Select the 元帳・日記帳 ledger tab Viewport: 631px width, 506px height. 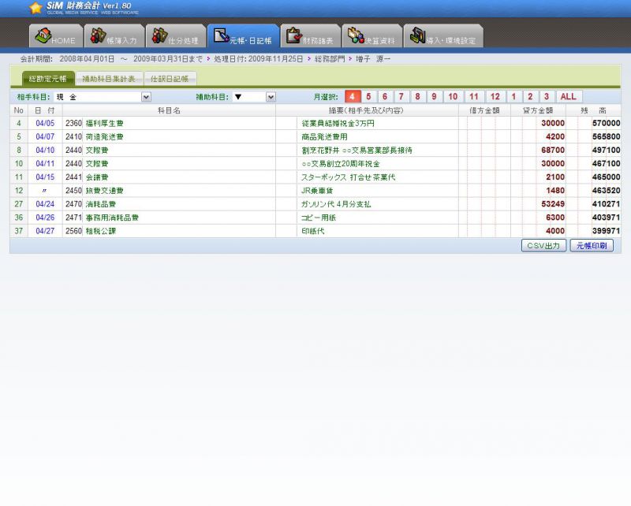tap(243, 36)
